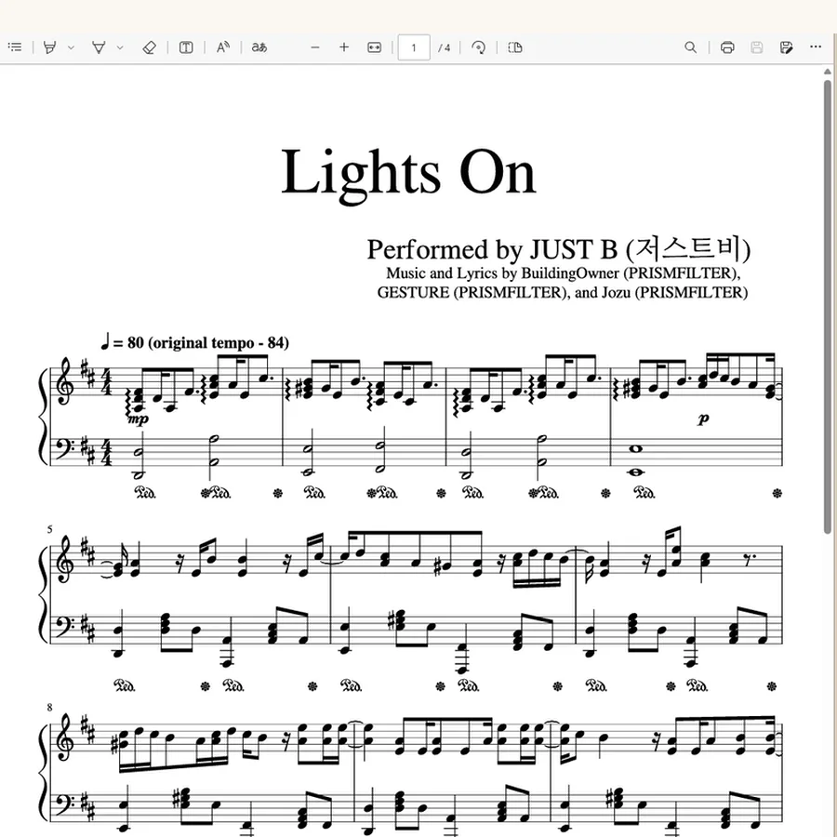Expand the highlight color options dropdown

click(x=71, y=47)
